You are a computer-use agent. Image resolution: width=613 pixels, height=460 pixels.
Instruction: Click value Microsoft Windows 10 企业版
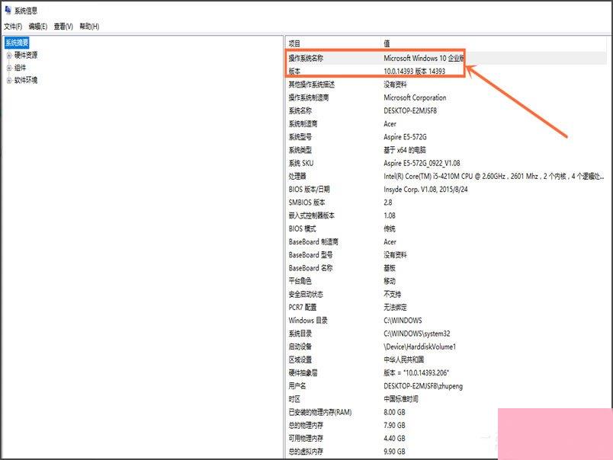(423, 58)
